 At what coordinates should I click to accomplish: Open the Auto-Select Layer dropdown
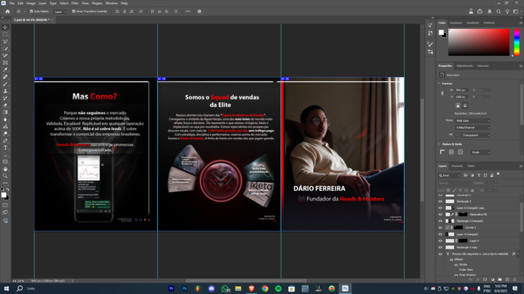tap(59, 12)
